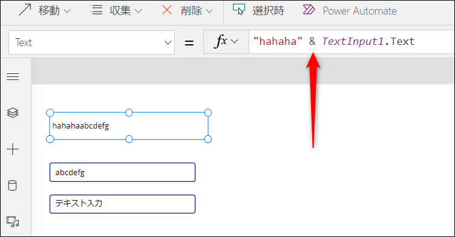The image size is (455, 237).
Task: Expand the fx function chevron
Action: [x=235, y=42]
